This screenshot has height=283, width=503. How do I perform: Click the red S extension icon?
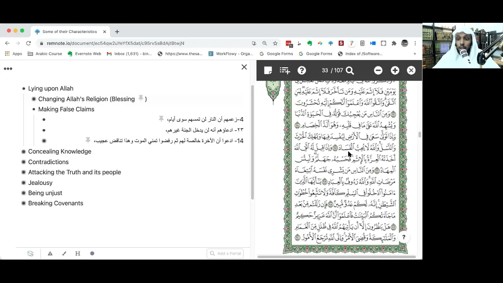point(341,43)
